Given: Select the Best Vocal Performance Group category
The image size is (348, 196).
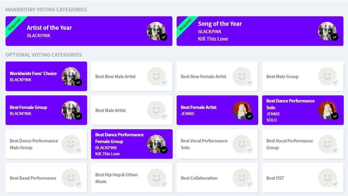Looking at the screenshot, I should (303, 144).
